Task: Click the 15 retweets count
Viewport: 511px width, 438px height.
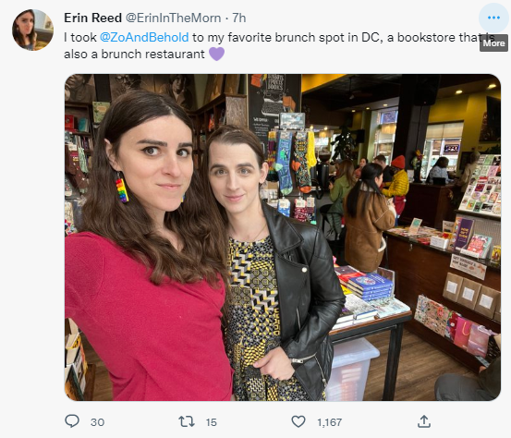Action: coord(212,422)
